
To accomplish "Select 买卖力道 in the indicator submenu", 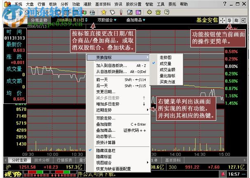I will pyautogui.click(x=166, y=82).
